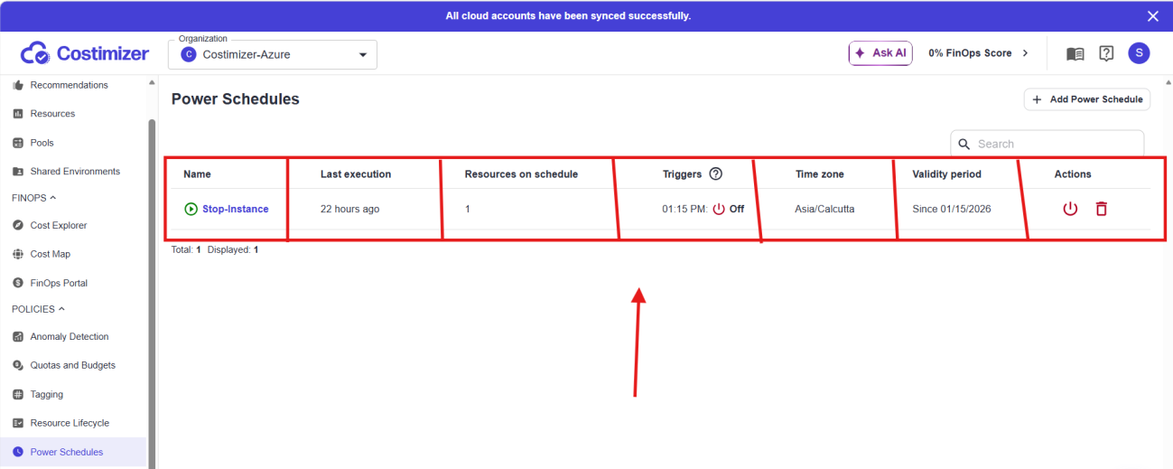Click Add Power Schedule button

tap(1087, 99)
